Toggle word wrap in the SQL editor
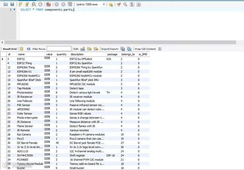 point(138,4)
